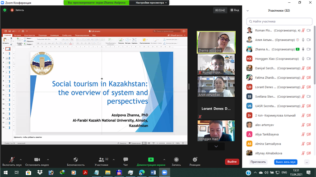This screenshot has height=177, width=316.
Task: Toggle muted mic icon for Daniyel Serzh...
Action: [x=303, y=68]
